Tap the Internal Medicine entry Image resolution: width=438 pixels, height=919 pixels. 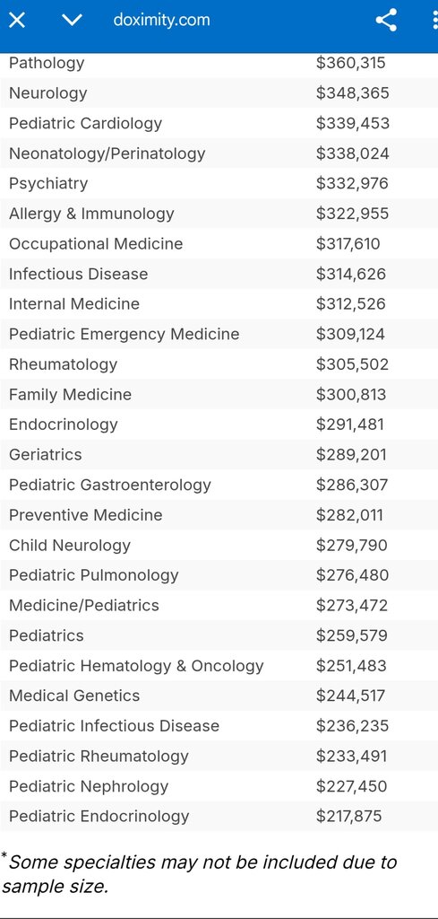pos(74,304)
